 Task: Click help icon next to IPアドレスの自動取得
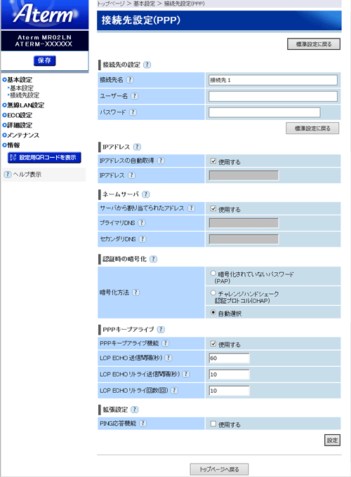161,161
